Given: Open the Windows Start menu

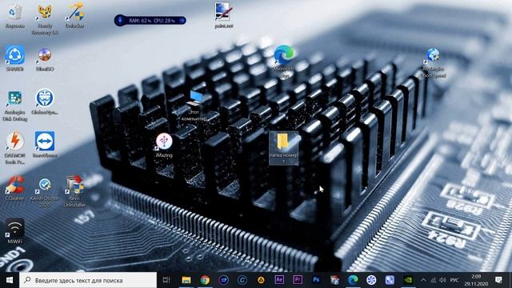Looking at the screenshot, I should pos(10,280).
